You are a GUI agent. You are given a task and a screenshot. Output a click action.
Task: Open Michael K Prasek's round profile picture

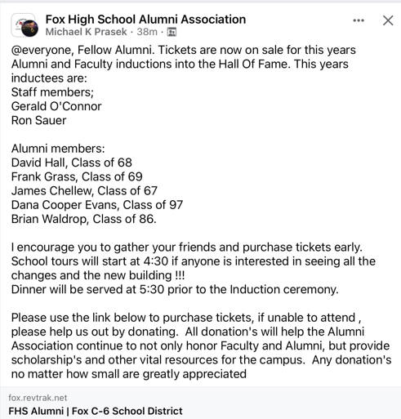click(29, 29)
